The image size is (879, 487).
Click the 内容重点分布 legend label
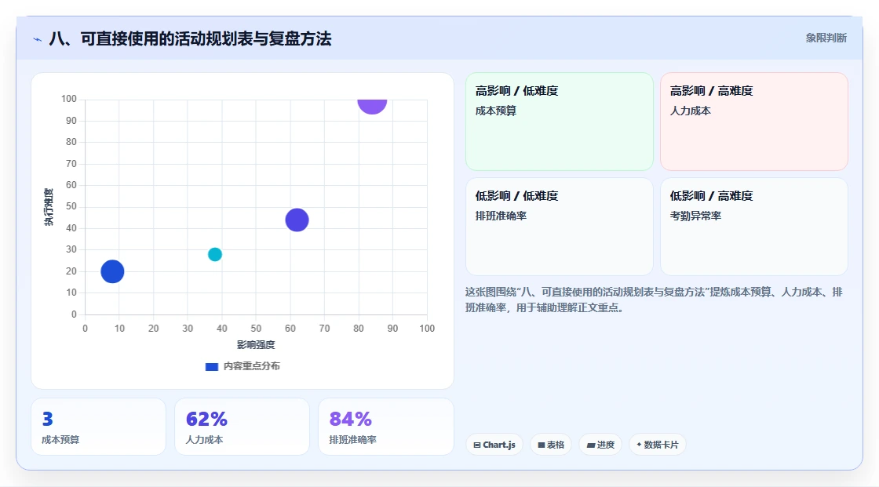(x=251, y=366)
